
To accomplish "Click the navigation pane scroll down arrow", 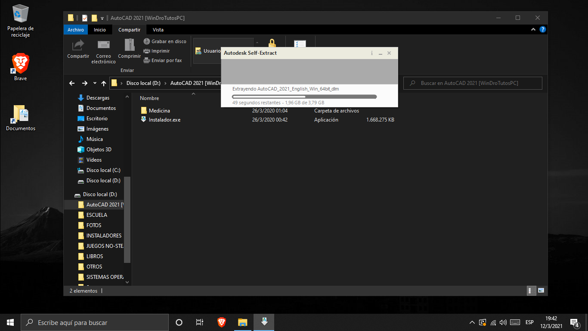I will 127,282.
